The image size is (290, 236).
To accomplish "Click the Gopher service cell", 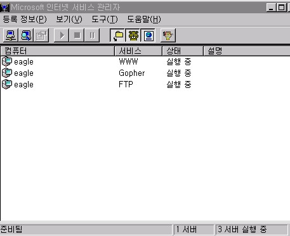I will pyautogui.click(x=132, y=73).
